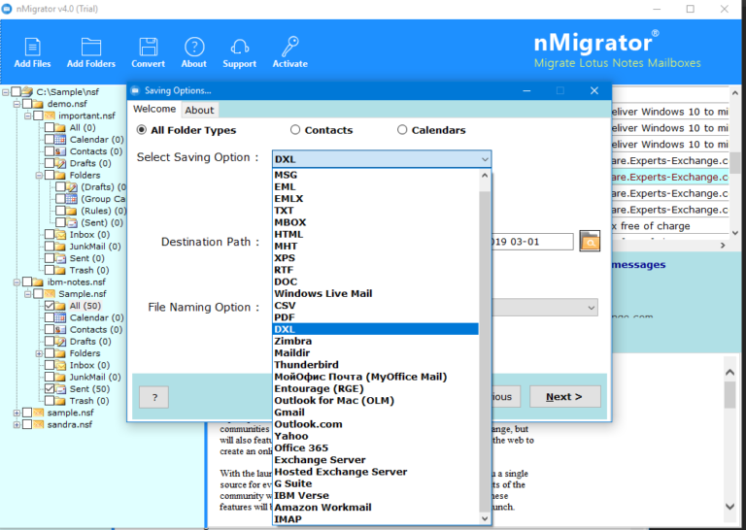
Task: Click the JunkMail folder icon under Sample.nsf
Action: pos(60,377)
